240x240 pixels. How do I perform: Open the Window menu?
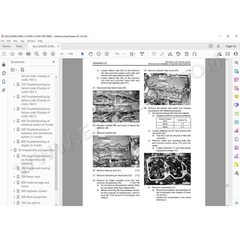pos(31,41)
